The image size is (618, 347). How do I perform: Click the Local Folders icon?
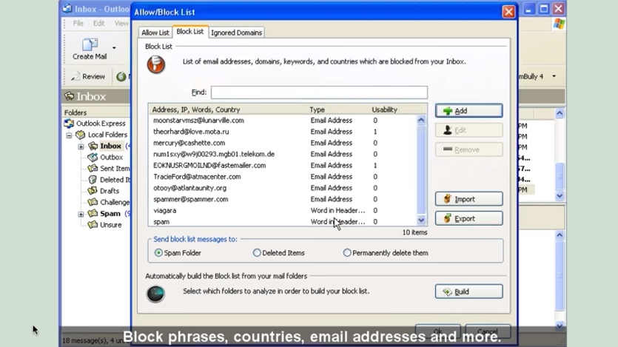pos(81,135)
